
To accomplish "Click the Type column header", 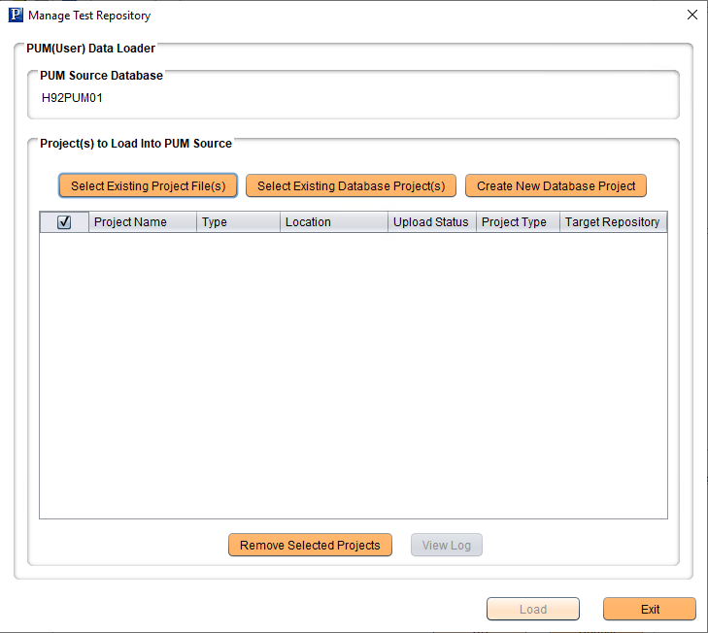I will [238, 222].
